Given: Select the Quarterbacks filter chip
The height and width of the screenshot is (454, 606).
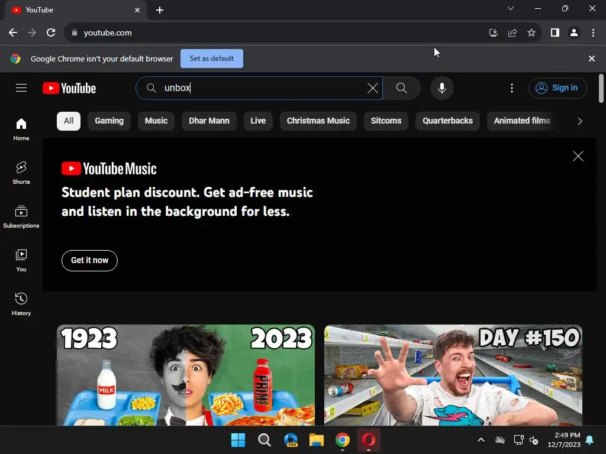Looking at the screenshot, I should 447,121.
